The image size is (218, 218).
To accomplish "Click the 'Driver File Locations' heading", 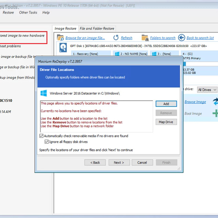I will [x=57, y=70].
